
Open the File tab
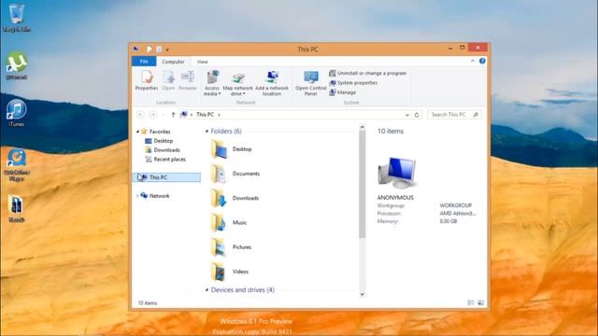click(144, 62)
